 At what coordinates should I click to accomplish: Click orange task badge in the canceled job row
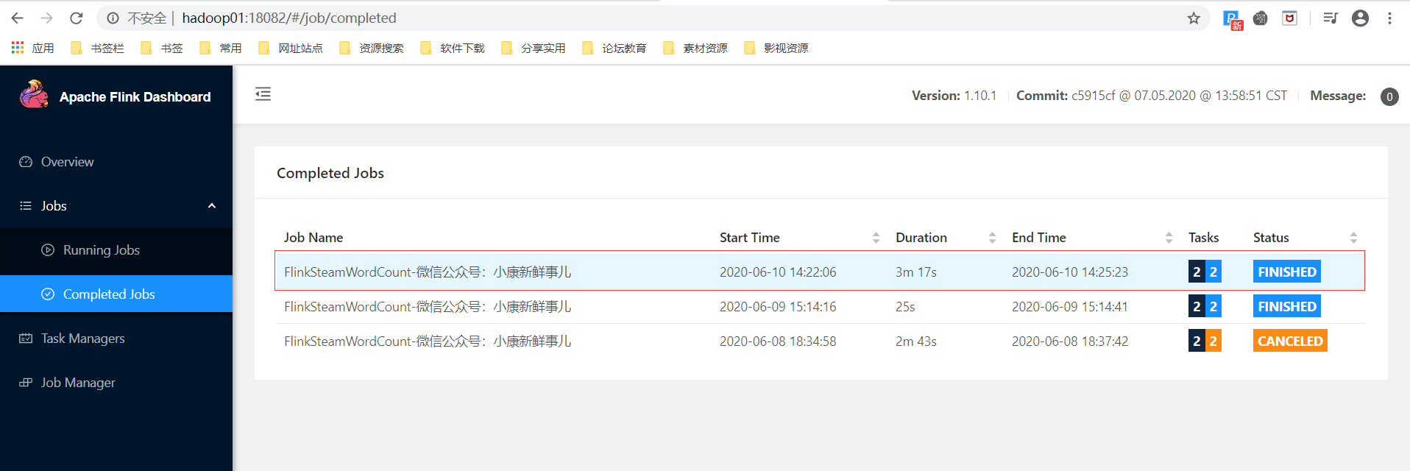pos(1214,341)
